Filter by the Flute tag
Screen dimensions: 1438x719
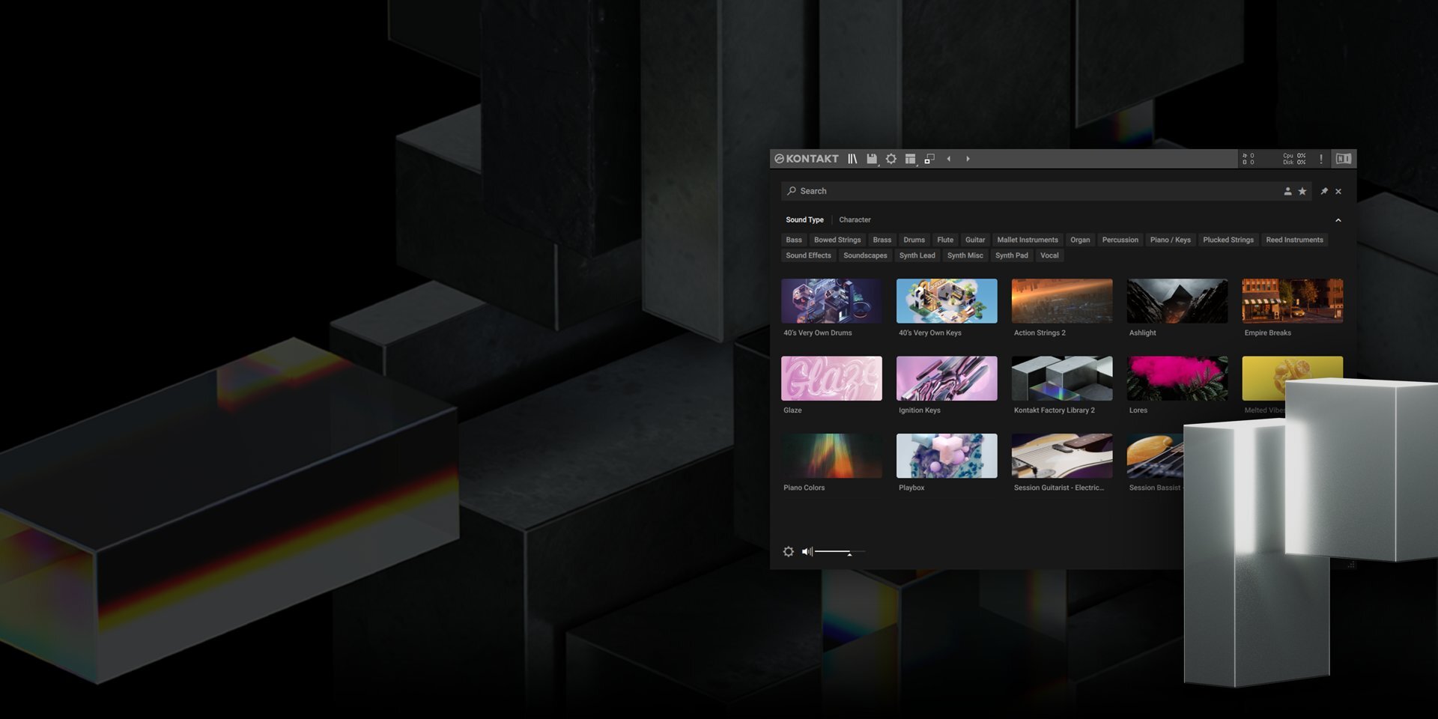coord(945,240)
